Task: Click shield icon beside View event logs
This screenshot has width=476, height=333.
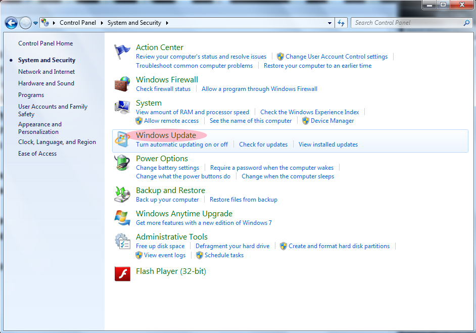Action: point(139,255)
